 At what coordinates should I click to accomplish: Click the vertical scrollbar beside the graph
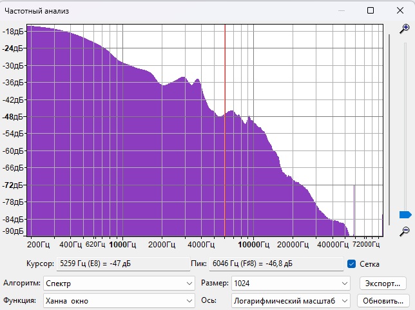(389, 130)
